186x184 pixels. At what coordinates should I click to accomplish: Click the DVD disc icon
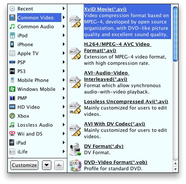pos(76,165)
